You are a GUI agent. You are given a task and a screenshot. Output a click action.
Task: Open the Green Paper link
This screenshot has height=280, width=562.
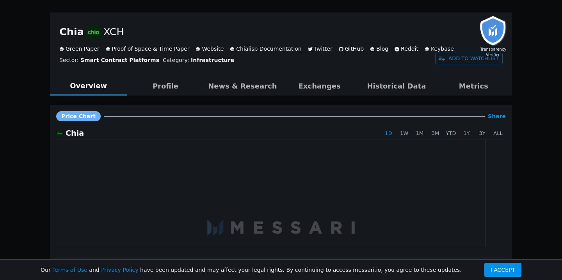(82, 49)
